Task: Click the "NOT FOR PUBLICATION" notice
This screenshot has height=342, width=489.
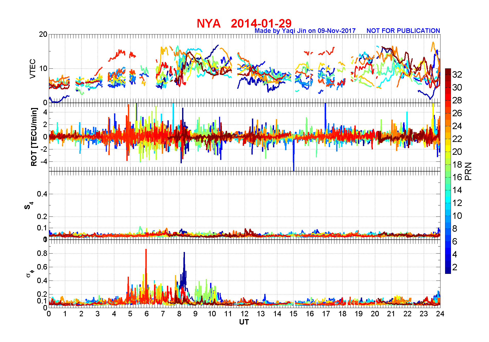Action: point(403,31)
